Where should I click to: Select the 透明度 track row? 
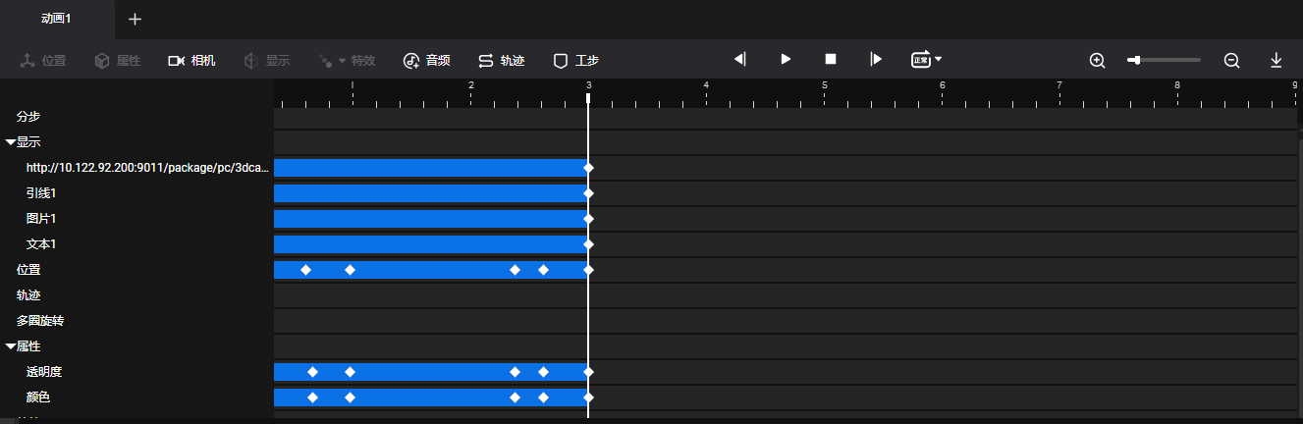(44, 372)
